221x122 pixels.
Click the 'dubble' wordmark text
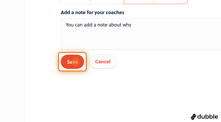pos(207,117)
